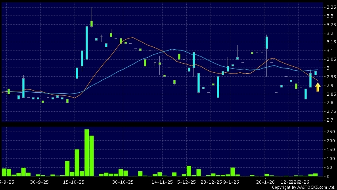Screen dimensions: 337x190
Task: Select the 3.2 price level label
Action: [329, 33]
